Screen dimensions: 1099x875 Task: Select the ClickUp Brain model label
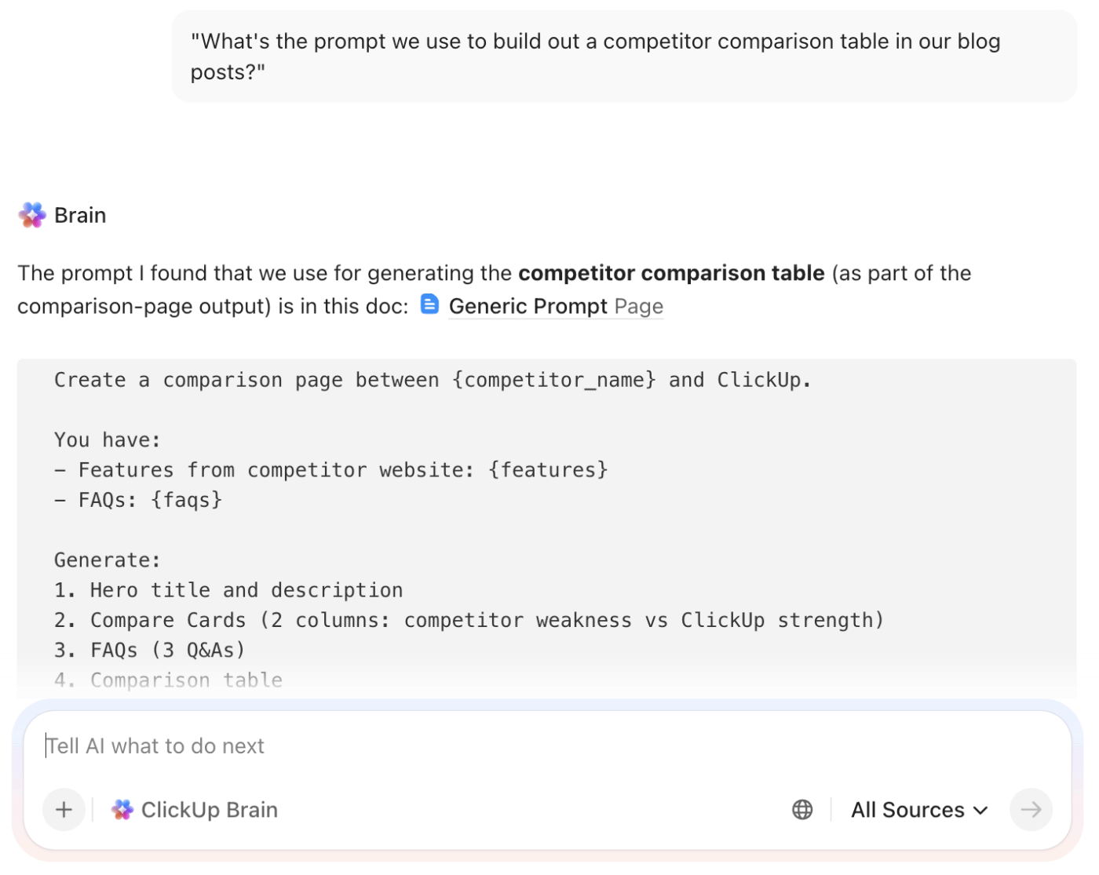(209, 810)
